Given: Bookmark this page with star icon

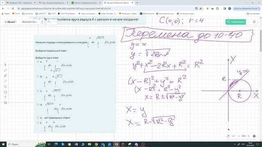Looking at the screenshot, I should pyautogui.click(x=201, y=9).
